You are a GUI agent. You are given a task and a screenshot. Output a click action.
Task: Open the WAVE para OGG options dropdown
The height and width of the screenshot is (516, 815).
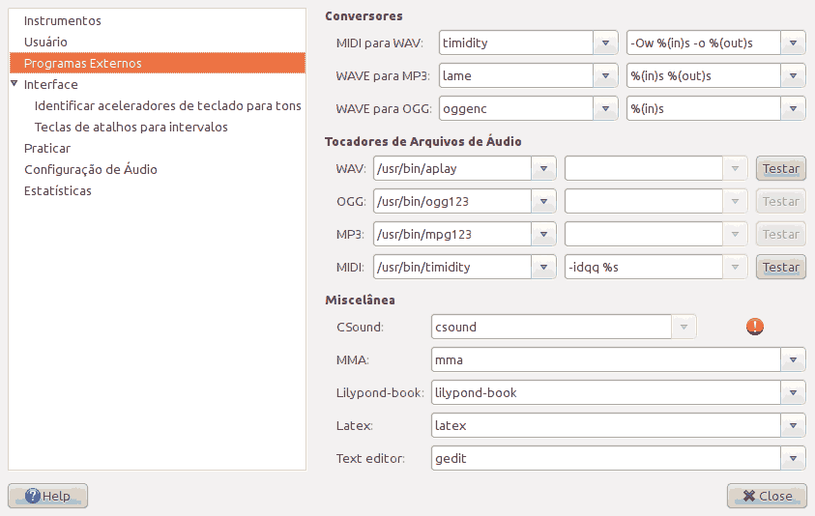(794, 108)
